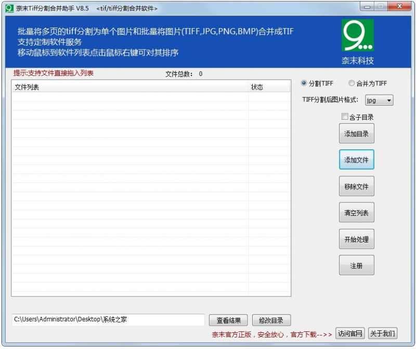Click 清空列表 to clear the list
This screenshot has height=349, width=416.
pos(356,212)
